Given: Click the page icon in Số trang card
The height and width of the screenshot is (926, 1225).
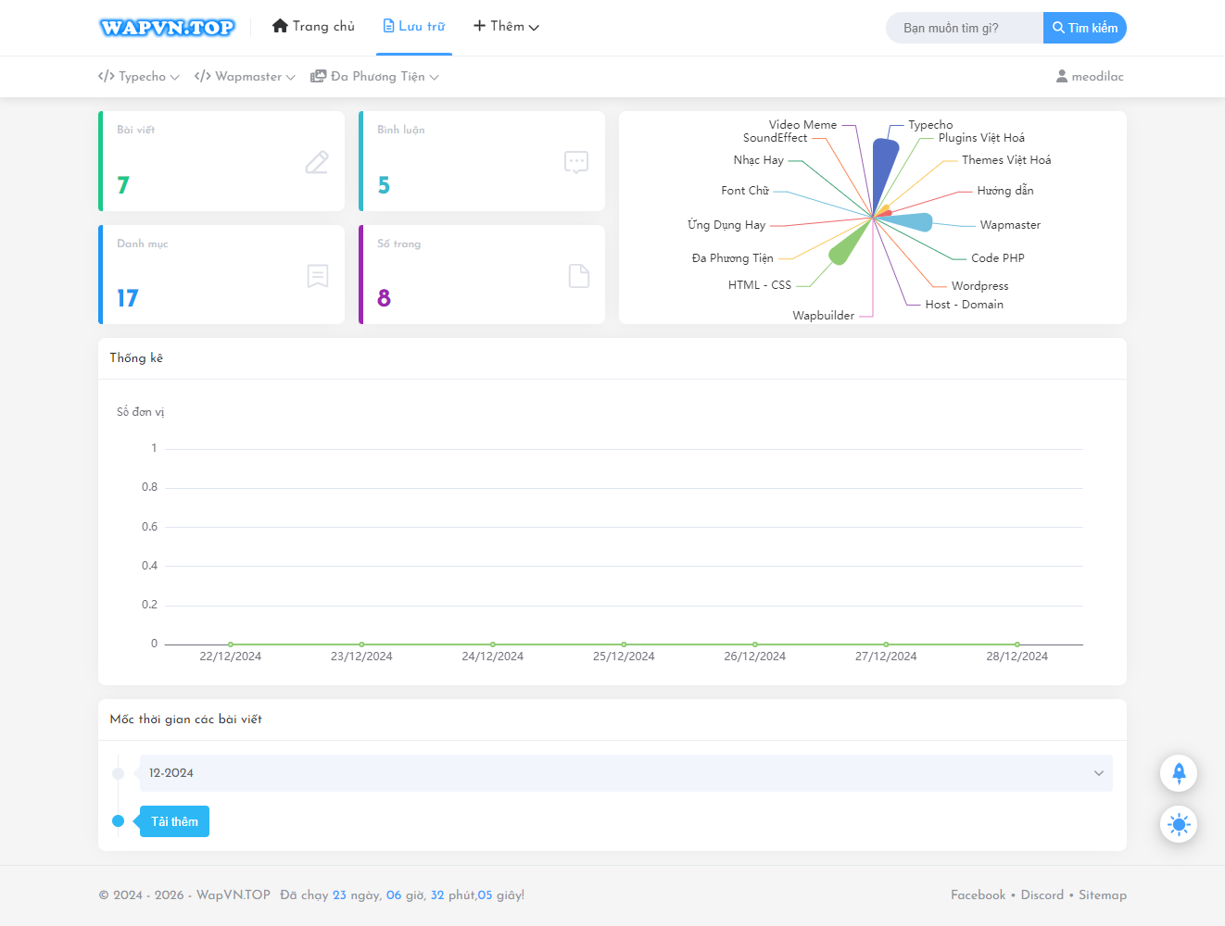Looking at the screenshot, I should pyautogui.click(x=579, y=276).
